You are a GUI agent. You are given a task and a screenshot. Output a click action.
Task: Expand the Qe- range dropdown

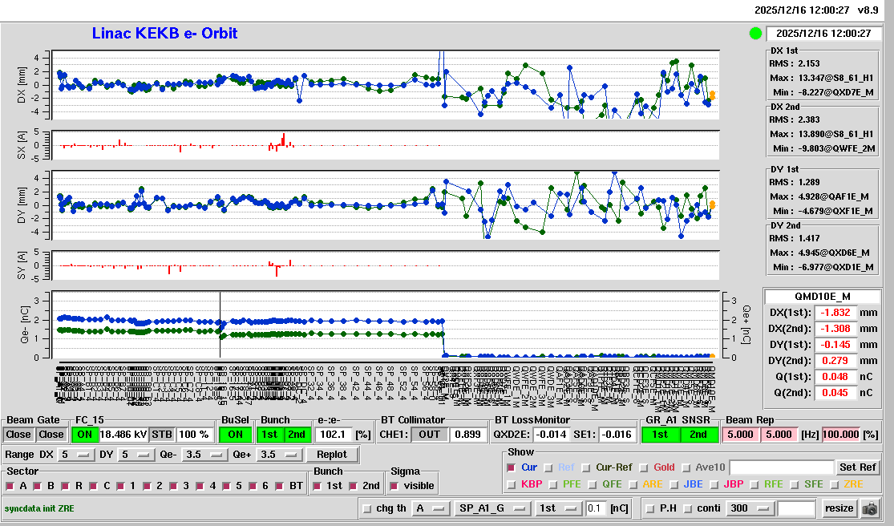pos(202,455)
